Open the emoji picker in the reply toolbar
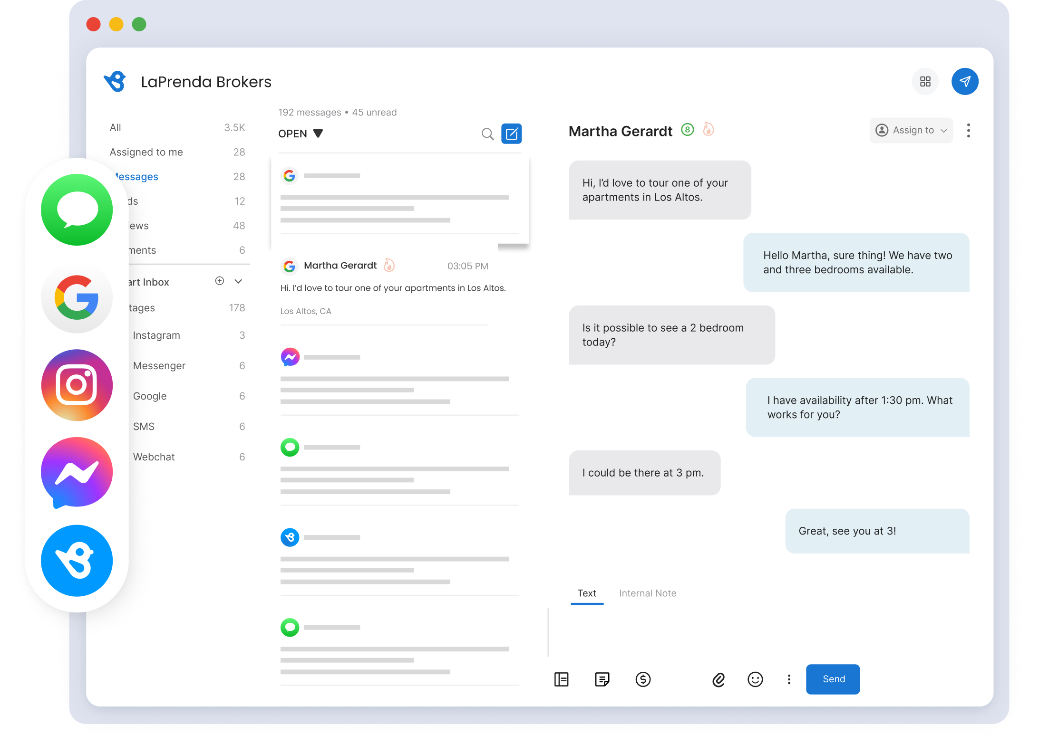This screenshot has height=744, width=1039. point(755,679)
